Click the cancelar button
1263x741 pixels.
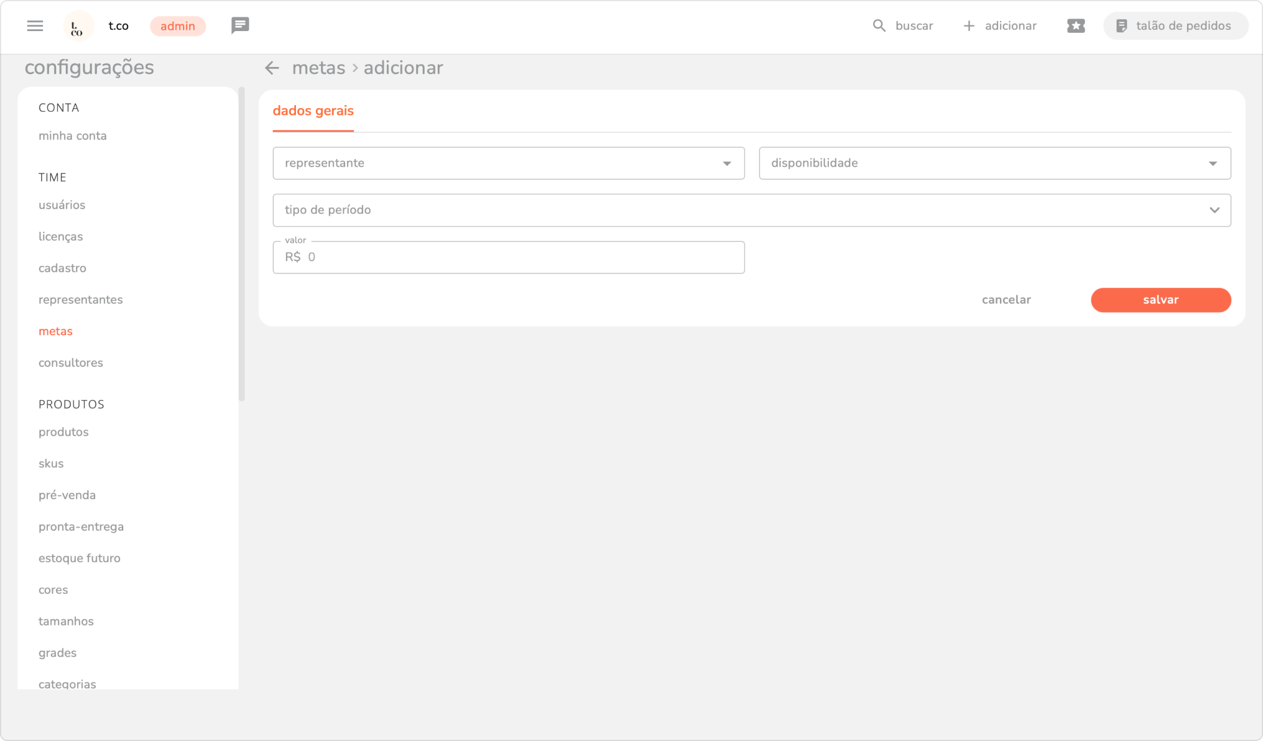[1006, 300]
